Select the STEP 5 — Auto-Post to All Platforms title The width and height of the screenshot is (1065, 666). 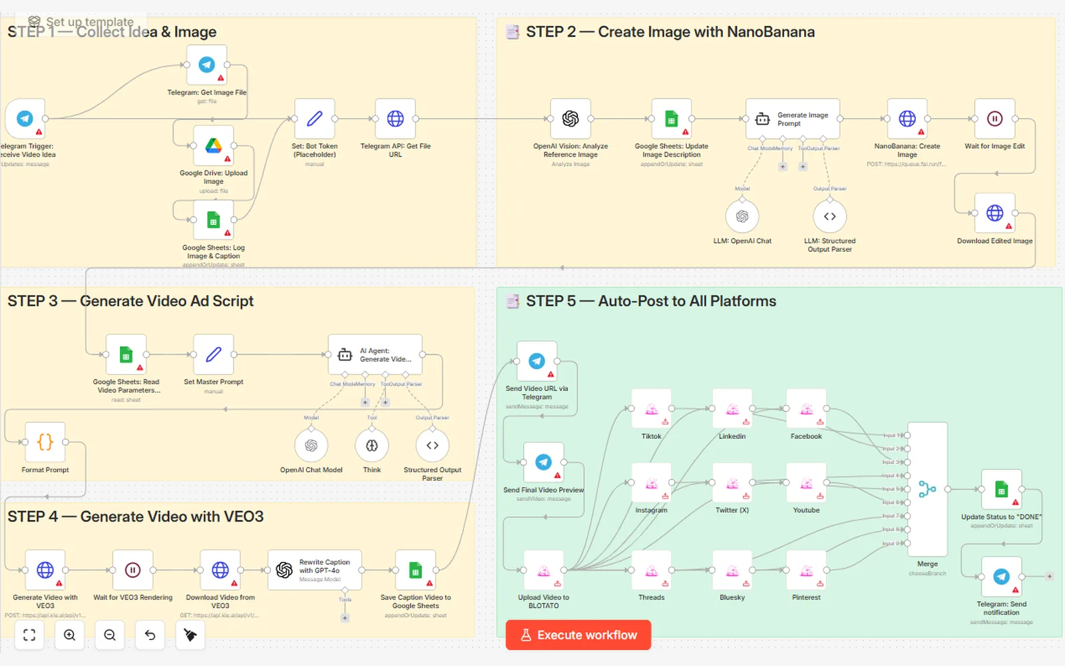coord(651,301)
